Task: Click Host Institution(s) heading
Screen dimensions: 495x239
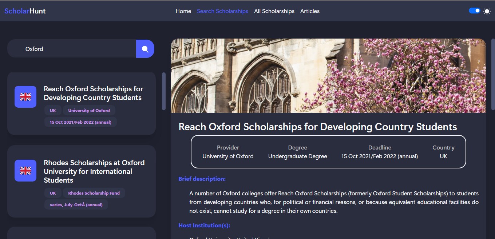Action: pos(204,226)
